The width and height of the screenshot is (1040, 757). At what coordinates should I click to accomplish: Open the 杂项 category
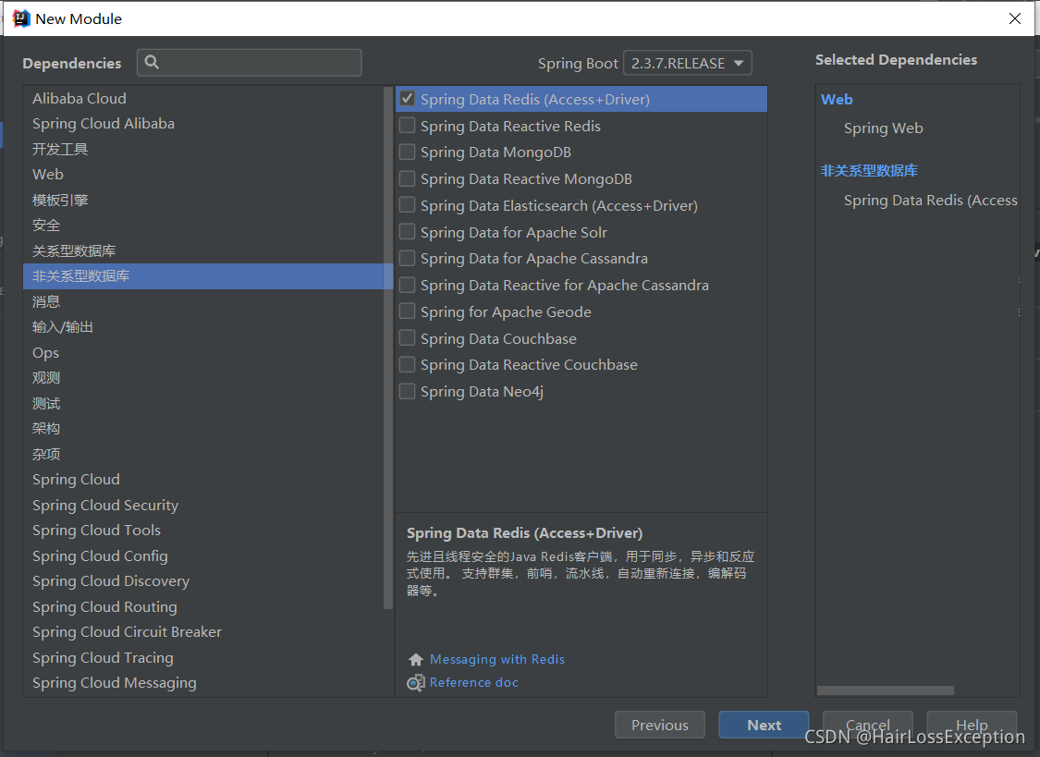[x=203, y=454]
